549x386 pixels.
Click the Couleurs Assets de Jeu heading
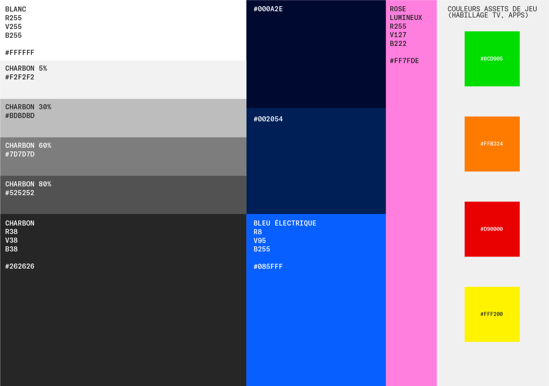(x=492, y=12)
